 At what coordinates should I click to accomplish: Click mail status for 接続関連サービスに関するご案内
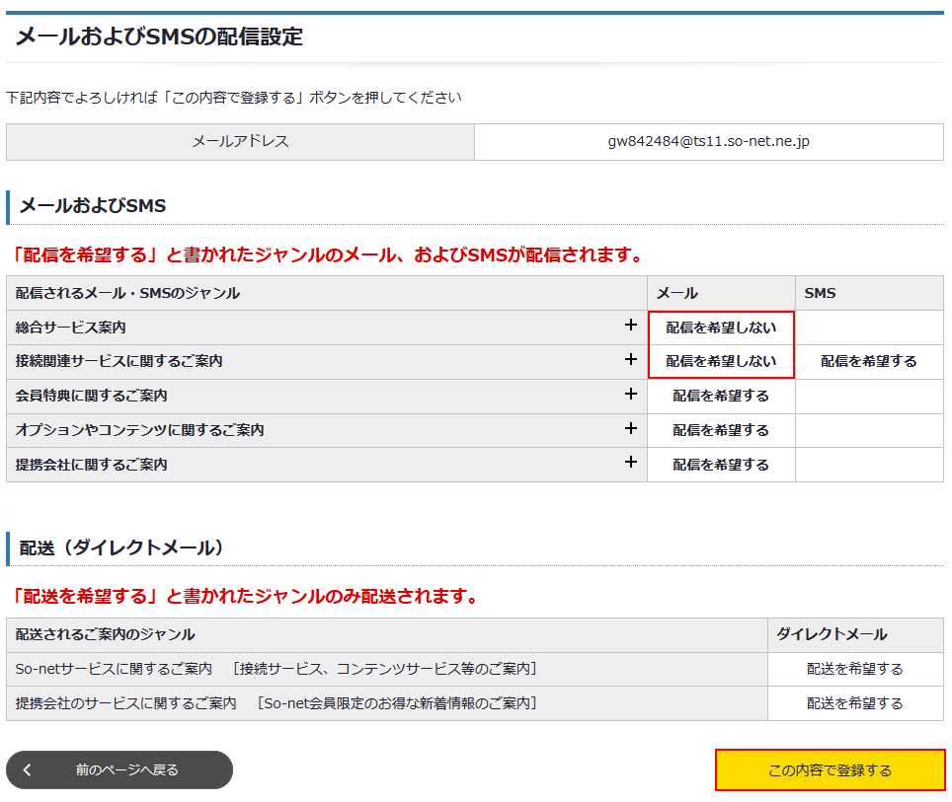(x=721, y=361)
